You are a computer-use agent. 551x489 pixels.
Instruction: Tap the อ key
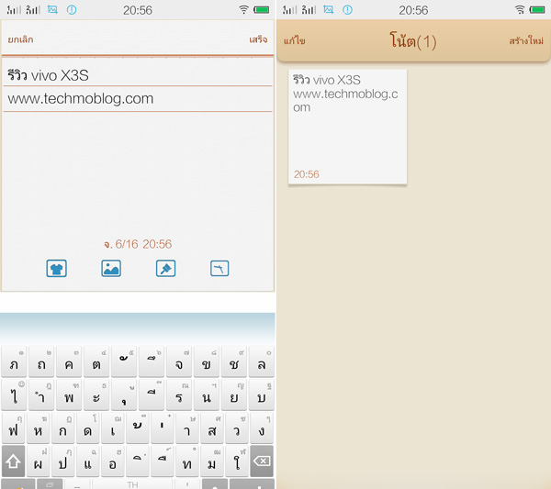[x=113, y=461]
